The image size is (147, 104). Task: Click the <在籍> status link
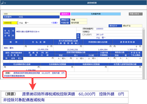point(54,23)
